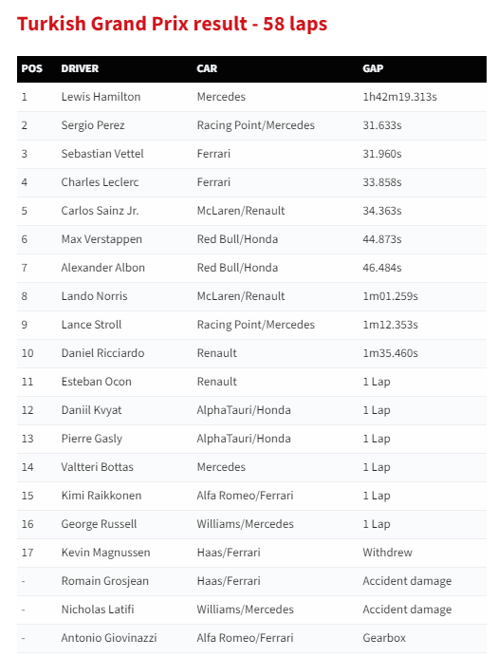Click the Turkish Grand Prix result heading
The image size is (498, 657).
pos(172,24)
